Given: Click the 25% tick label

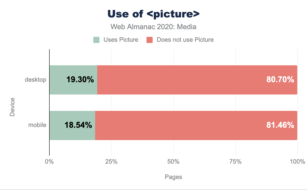Looking at the screenshot, I should click(111, 162).
